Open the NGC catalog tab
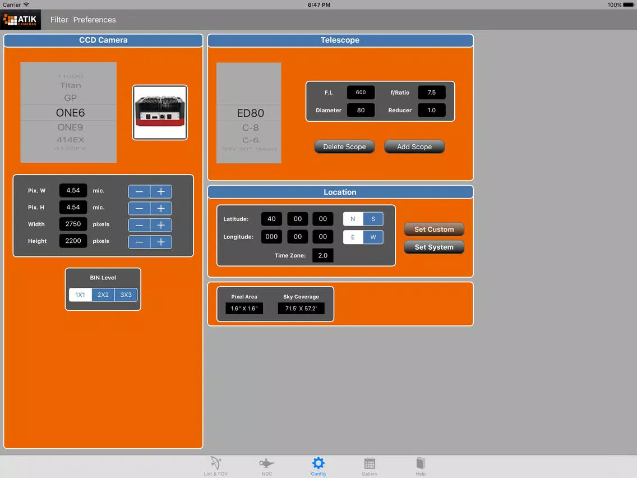The image size is (637, 478). point(267,466)
